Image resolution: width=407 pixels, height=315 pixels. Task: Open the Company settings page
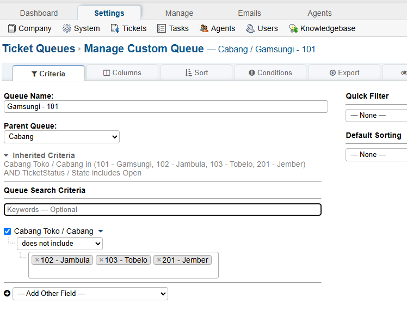pos(30,28)
